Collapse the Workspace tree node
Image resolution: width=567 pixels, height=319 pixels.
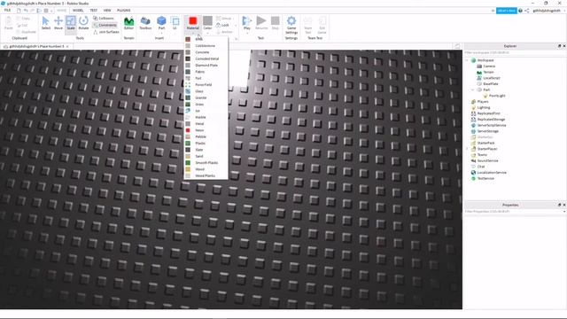467,60
